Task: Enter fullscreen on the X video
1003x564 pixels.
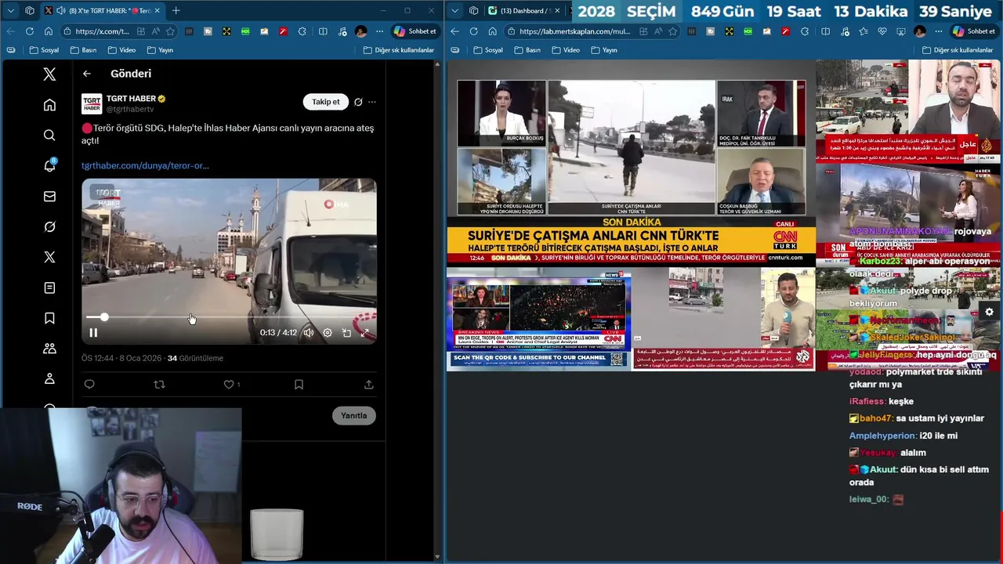Action: (x=365, y=333)
